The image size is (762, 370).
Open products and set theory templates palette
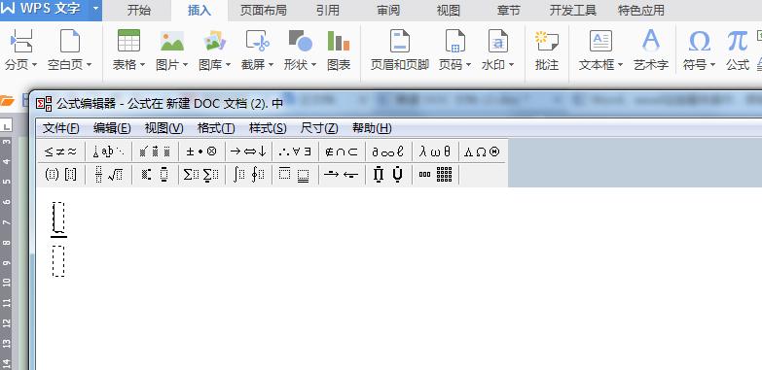pyautogui.click(x=387, y=175)
